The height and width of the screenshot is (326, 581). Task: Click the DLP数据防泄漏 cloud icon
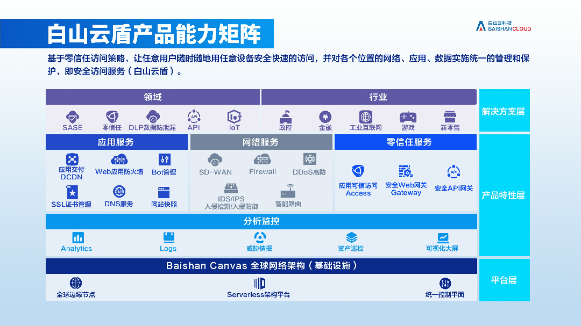click(153, 117)
